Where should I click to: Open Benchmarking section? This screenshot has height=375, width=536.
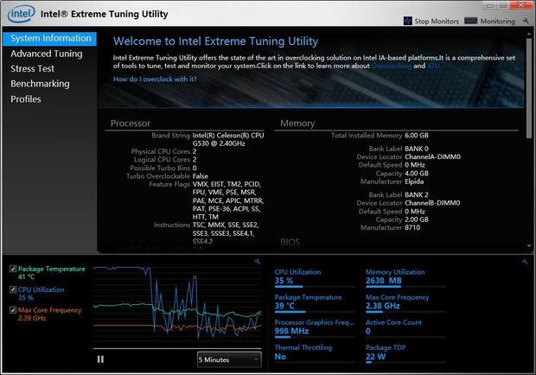pos(40,84)
